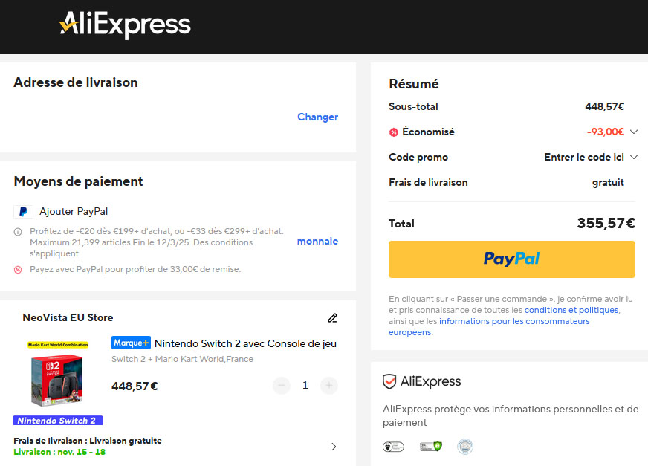Click Changer to edit delivery address
648x466 pixels.
pos(317,117)
